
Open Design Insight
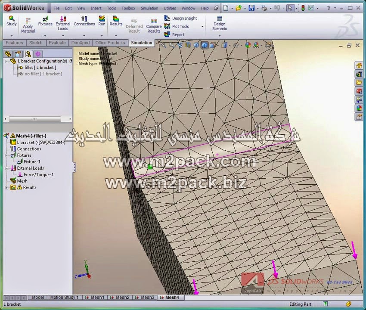point(181,18)
